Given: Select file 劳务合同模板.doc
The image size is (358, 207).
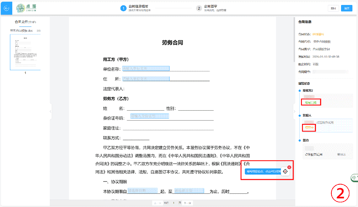Looking at the screenshot, I should pos(22,30).
